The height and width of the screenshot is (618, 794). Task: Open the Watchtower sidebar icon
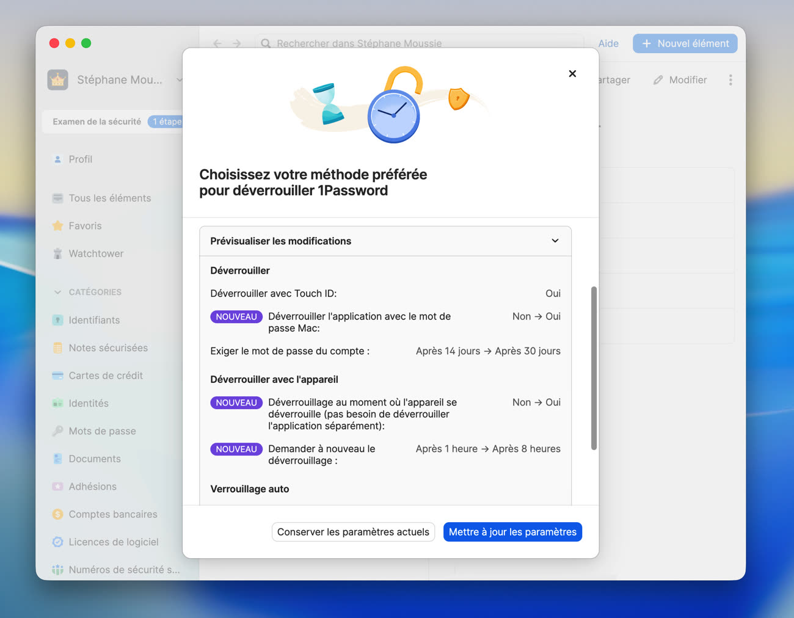click(58, 254)
